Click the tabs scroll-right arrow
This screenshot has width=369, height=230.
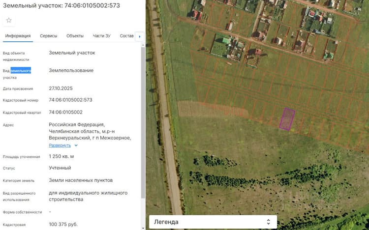(x=140, y=36)
